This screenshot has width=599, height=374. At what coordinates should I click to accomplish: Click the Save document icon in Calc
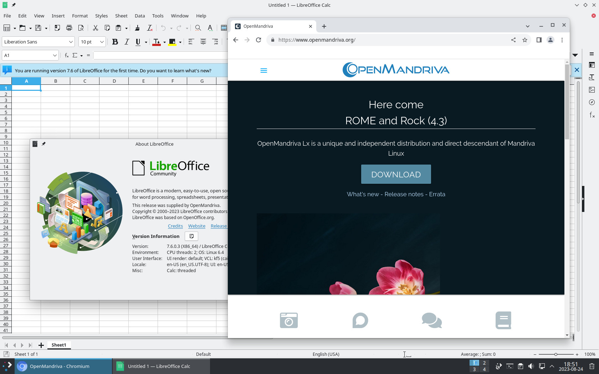click(38, 28)
